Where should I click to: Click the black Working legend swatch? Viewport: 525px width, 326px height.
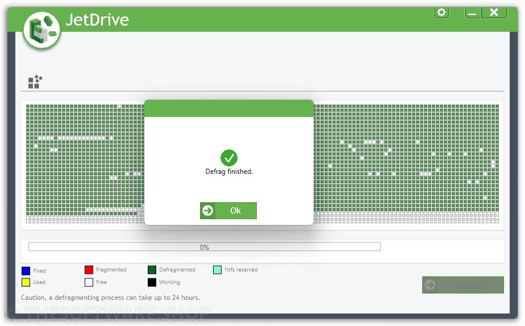152,282
